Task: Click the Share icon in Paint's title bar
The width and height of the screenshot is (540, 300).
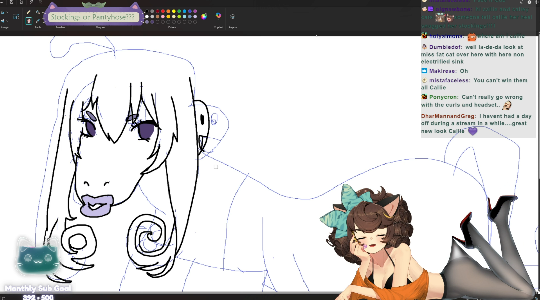Action: (21, 2)
